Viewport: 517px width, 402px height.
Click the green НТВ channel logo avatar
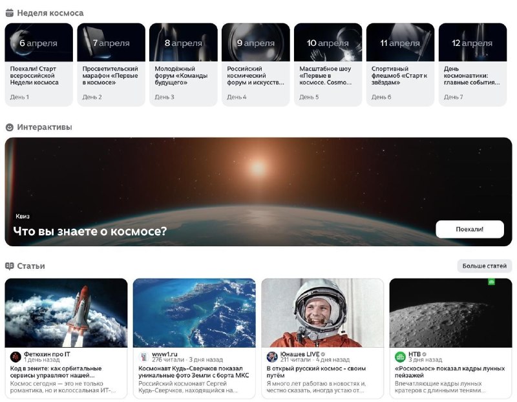pos(401,357)
